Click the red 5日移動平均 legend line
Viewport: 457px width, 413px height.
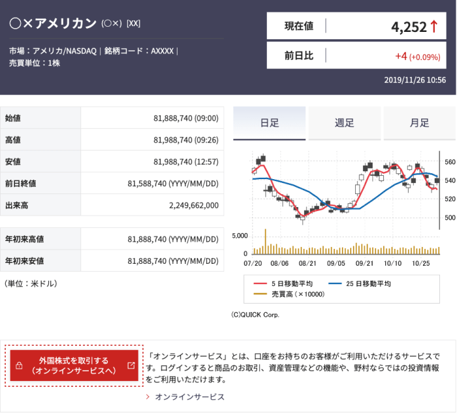[260, 283]
